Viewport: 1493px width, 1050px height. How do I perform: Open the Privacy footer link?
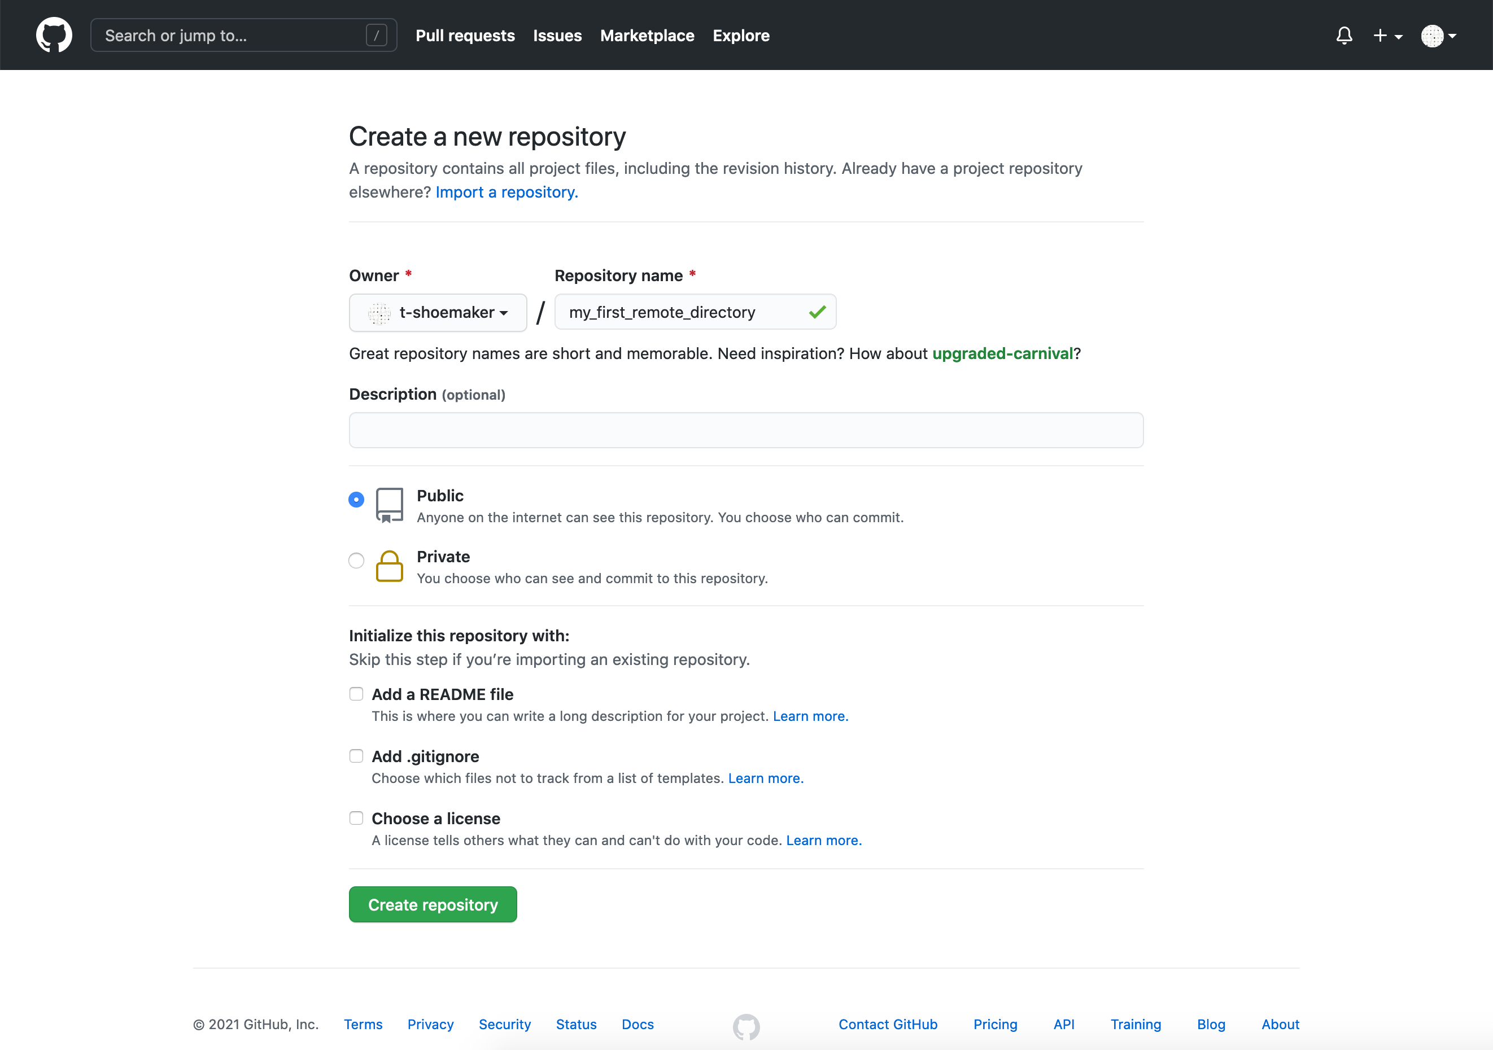(x=430, y=1024)
